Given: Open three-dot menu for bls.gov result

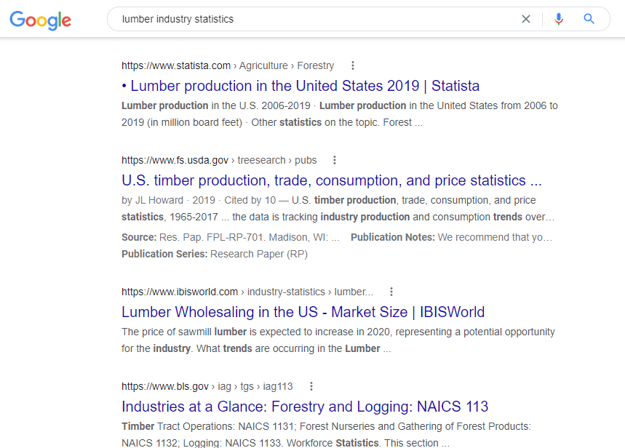Looking at the screenshot, I should (x=311, y=386).
